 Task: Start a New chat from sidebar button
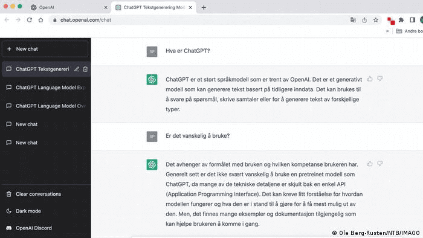click(x=45, y=49)
